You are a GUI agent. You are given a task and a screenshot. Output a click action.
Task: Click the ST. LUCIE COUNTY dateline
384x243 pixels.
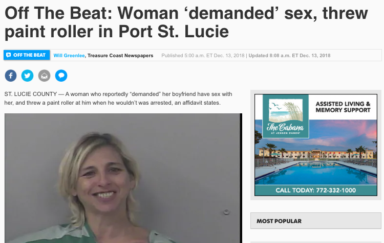coord(31,94)
